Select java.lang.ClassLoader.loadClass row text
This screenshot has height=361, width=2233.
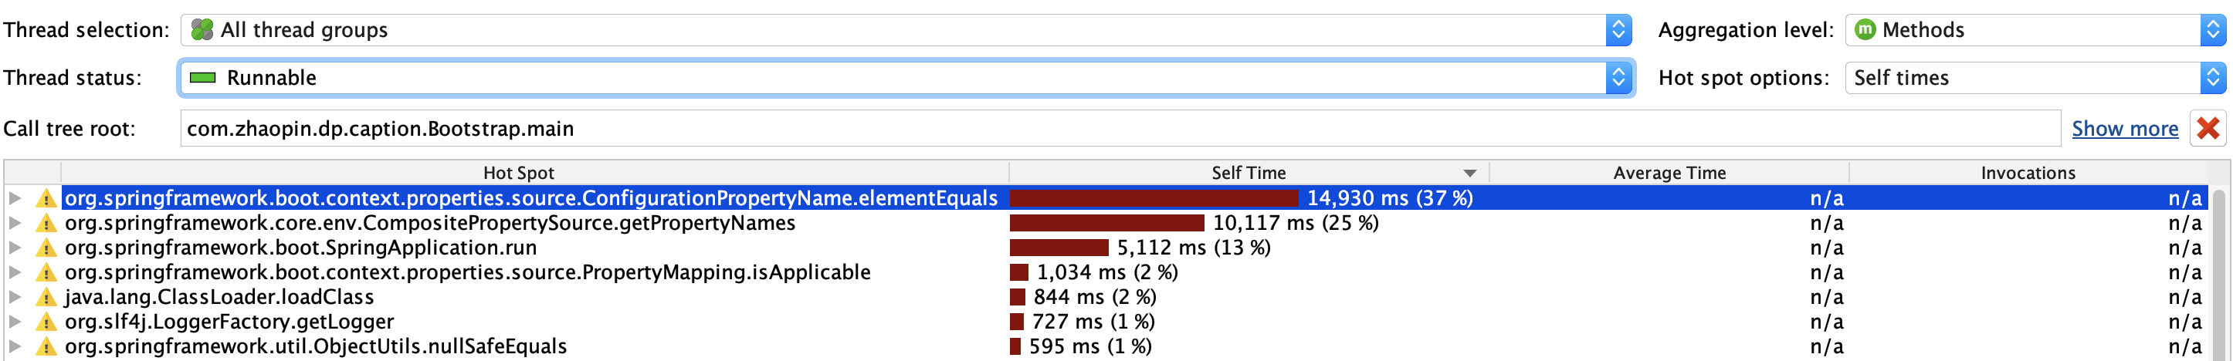click(219, 297)
